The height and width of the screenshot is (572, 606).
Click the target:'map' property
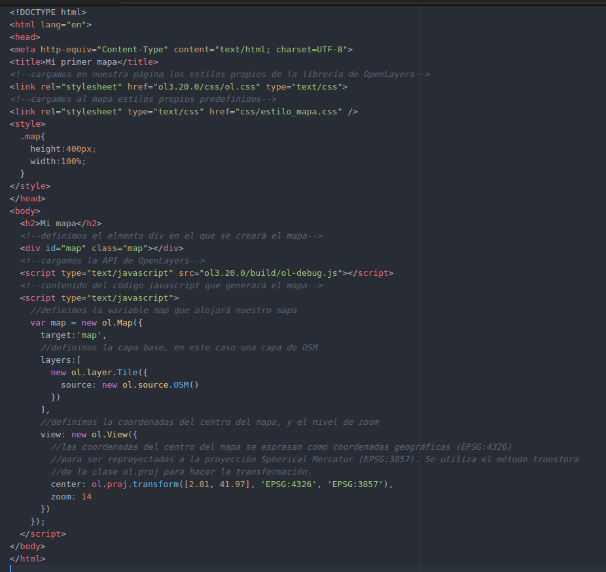coord(73,335)
